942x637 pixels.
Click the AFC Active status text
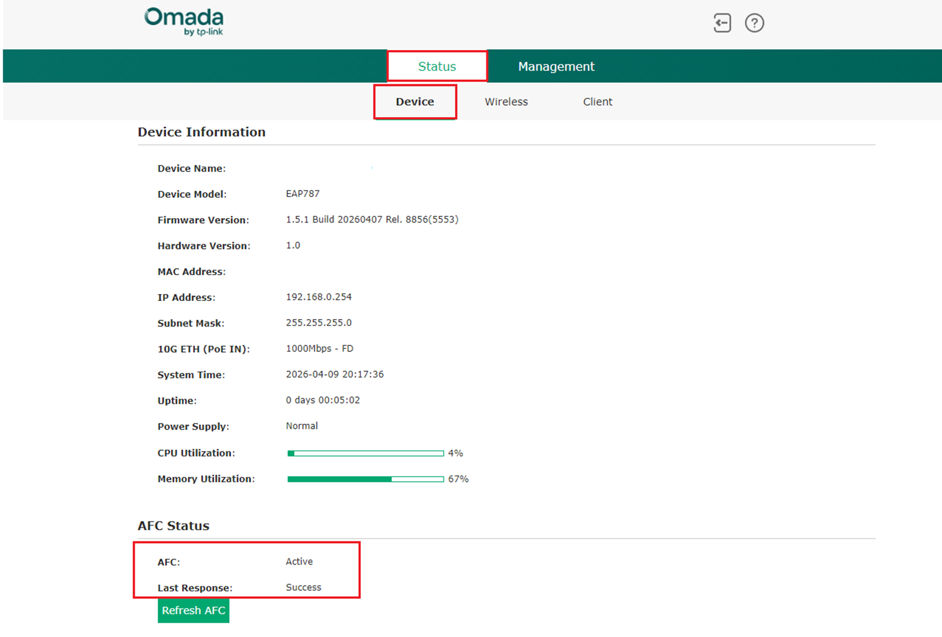tap(298, 562)
